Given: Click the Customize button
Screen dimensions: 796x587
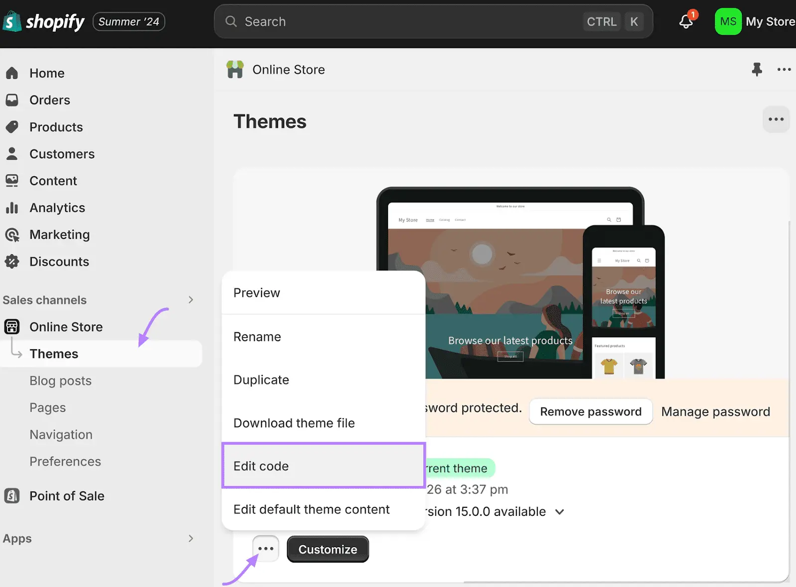Looking at the screenshot, I should point(327,549).
